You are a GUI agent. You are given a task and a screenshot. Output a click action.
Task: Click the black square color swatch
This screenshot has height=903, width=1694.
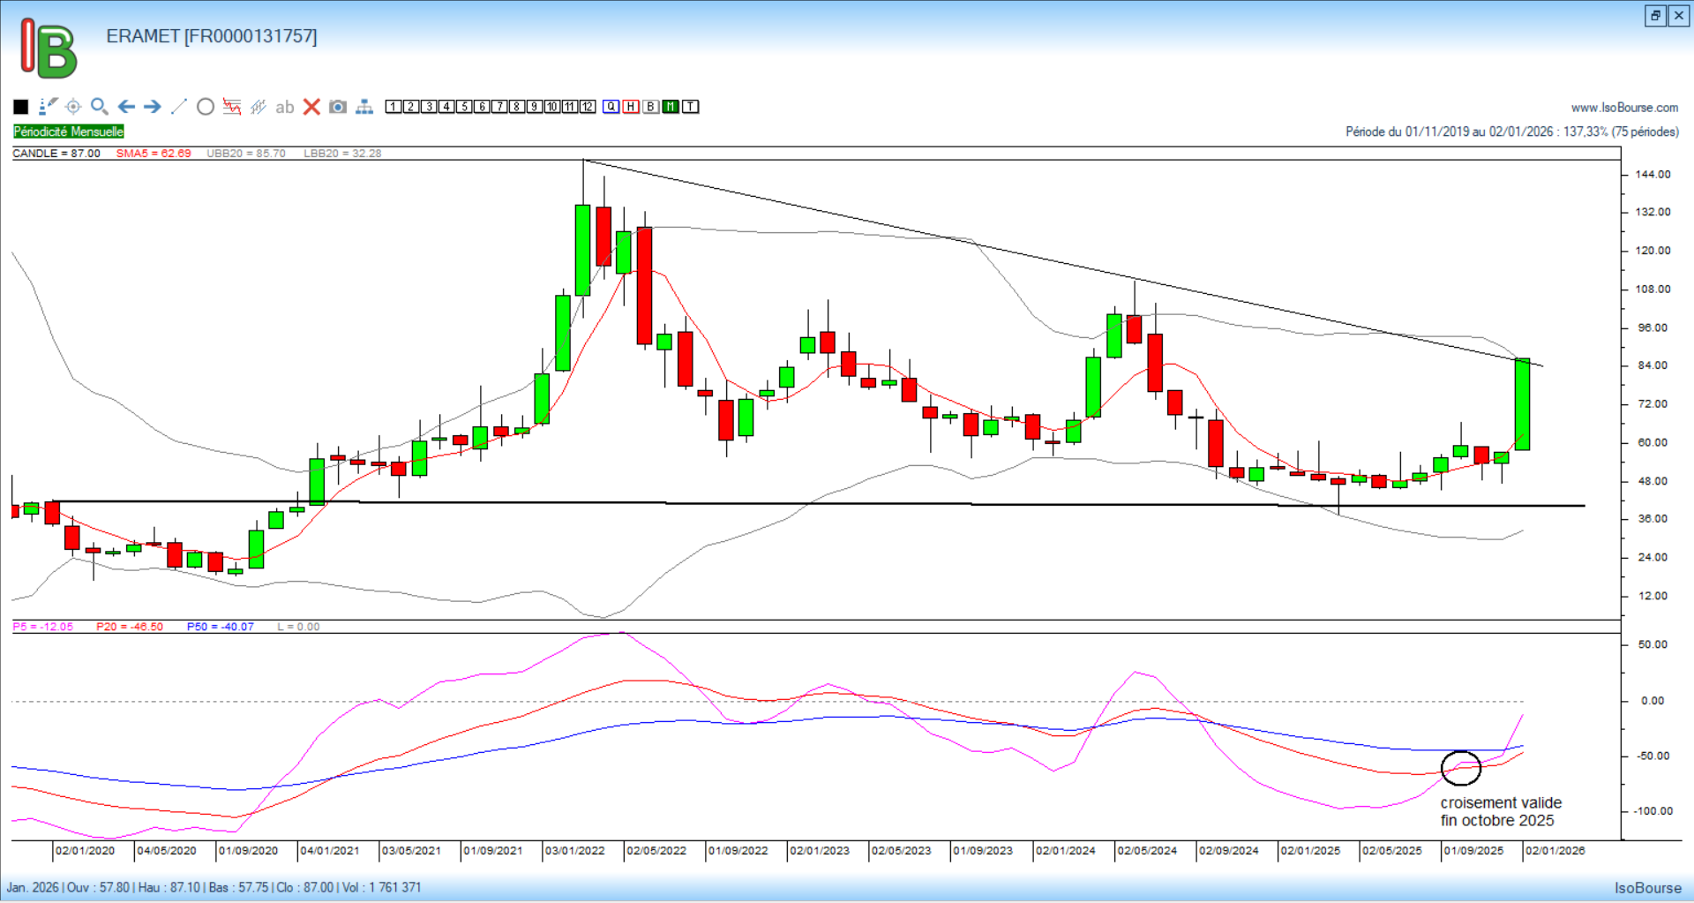click(21, 107)
